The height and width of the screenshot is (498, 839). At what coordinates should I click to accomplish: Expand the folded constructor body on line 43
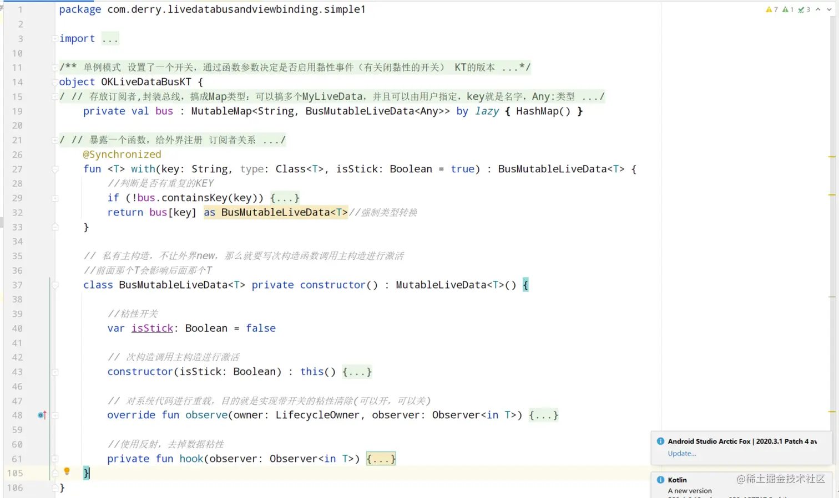pos(55,372)
